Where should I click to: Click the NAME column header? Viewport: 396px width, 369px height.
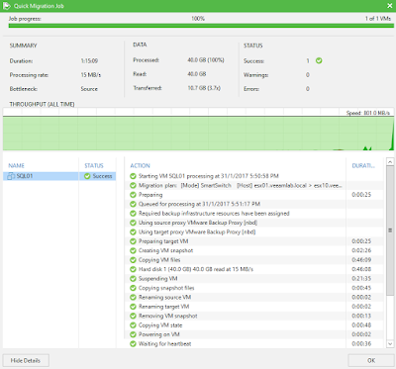[x=17, y=165]
